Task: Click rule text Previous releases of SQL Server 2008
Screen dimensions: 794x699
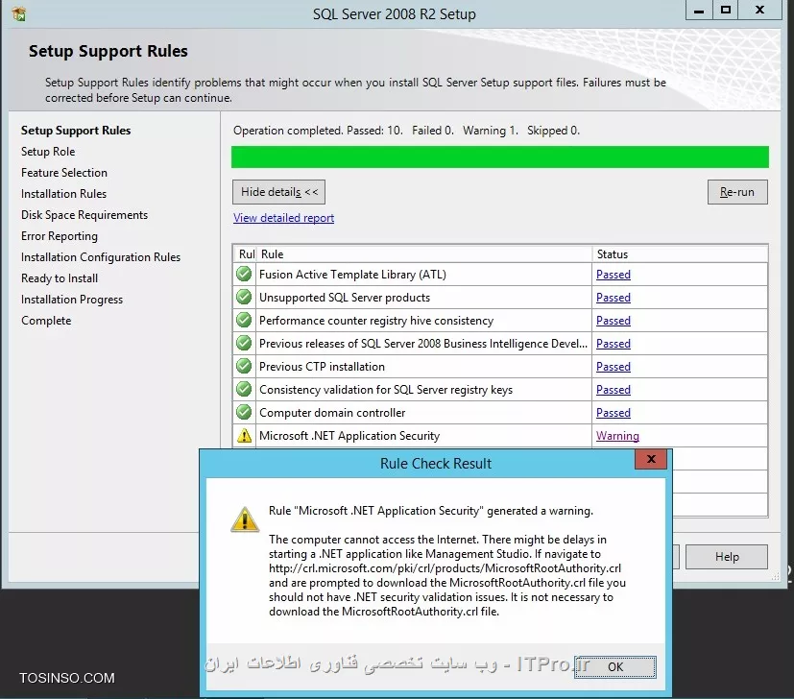Action: point(423,344)
